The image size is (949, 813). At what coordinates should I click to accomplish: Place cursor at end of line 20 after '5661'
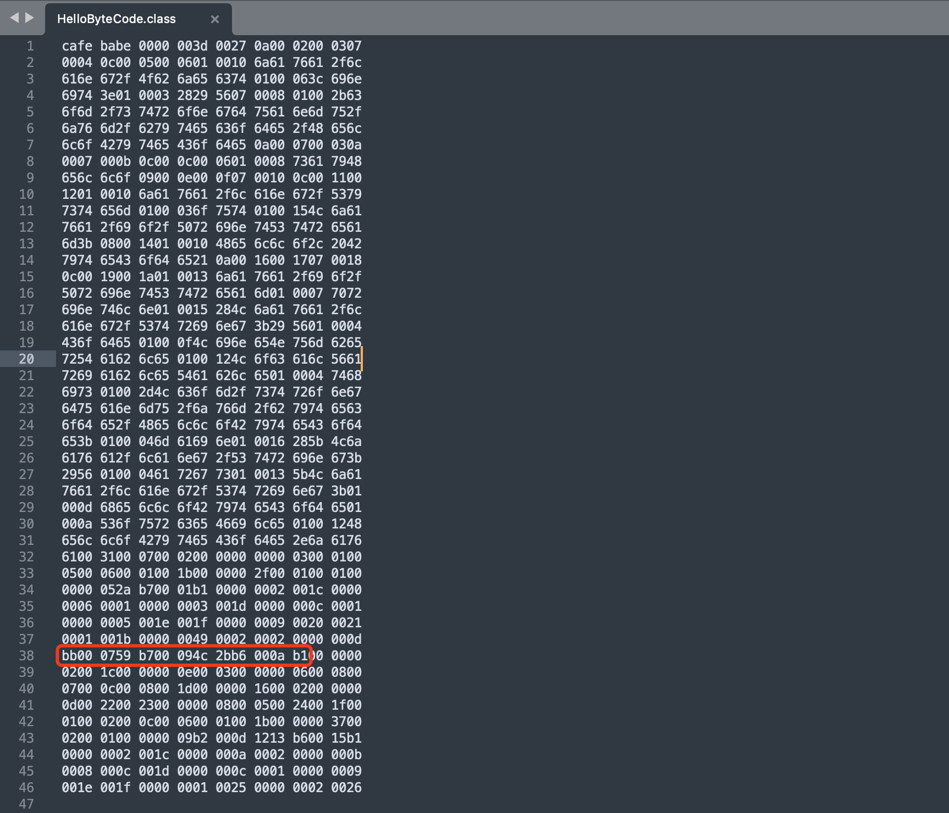coord(362,359)
